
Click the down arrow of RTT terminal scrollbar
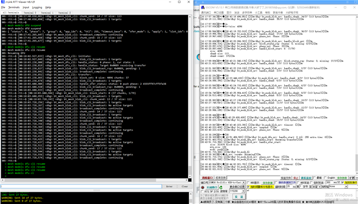pyautogui.click(x=190, y=177)
